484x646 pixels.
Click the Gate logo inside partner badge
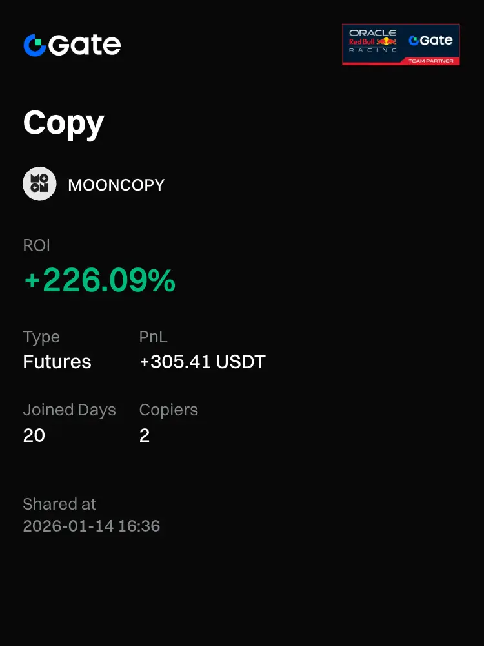pyautogui.click(x=430, y=40)
